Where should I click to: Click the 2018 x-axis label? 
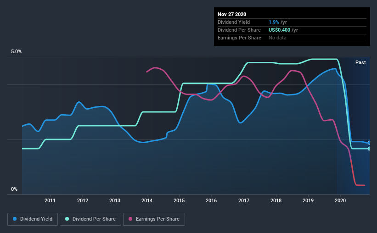[276, 200]
